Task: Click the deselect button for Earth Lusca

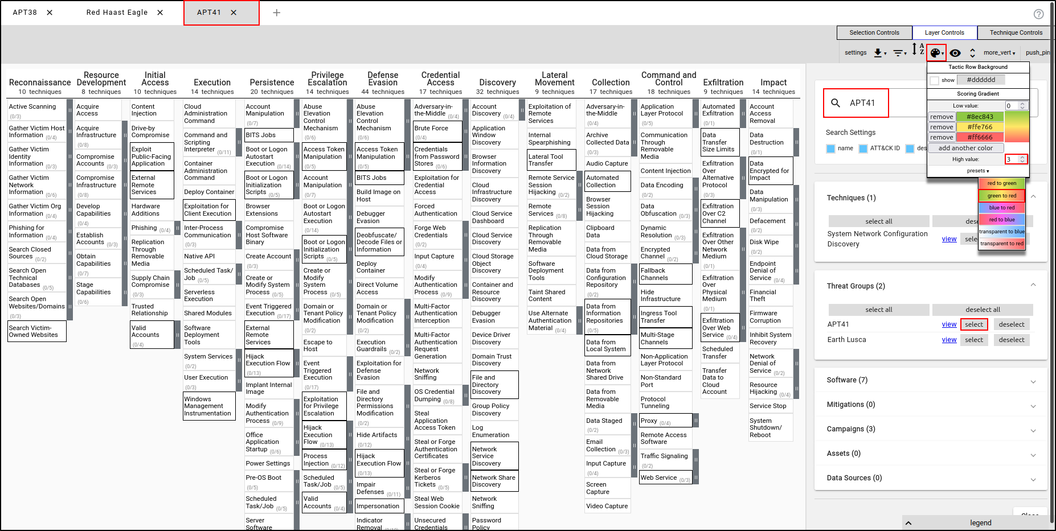Action: pyautogui.click(x=1012, y=340)
